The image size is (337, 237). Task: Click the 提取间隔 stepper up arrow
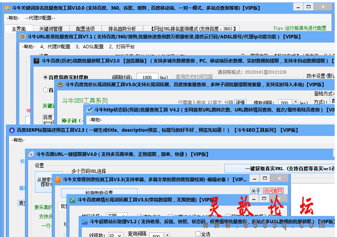[296, 101]
